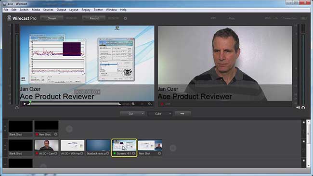Start recording with the Record button
Image resolution: width=313 pixels, height=176 pixels.
tap(94, 18)
